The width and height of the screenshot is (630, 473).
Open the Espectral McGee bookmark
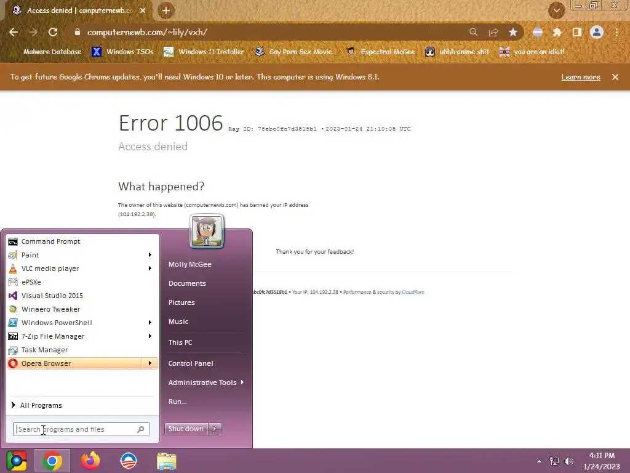pos(380,52)
